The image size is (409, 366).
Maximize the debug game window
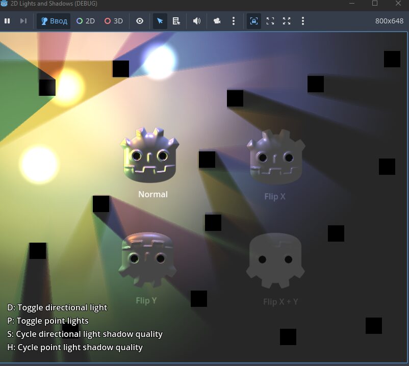(375, 3)
